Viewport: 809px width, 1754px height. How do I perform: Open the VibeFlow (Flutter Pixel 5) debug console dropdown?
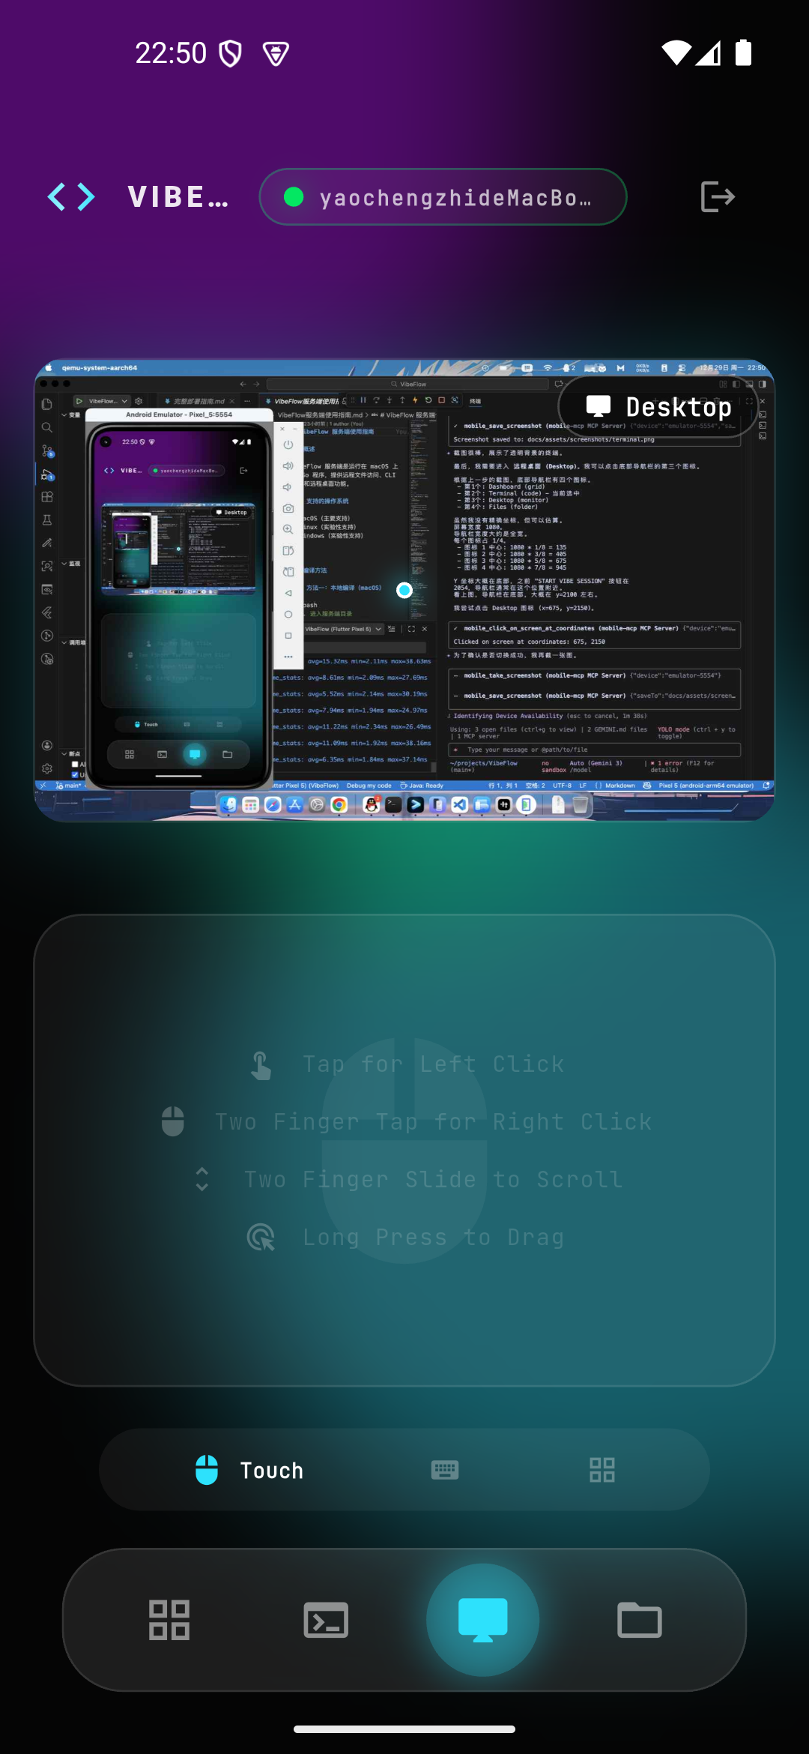coord(343,629)
